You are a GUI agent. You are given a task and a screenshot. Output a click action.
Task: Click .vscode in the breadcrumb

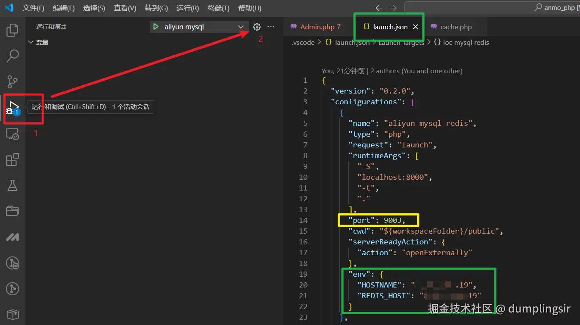pyautogui.click(x=303, y=42)
